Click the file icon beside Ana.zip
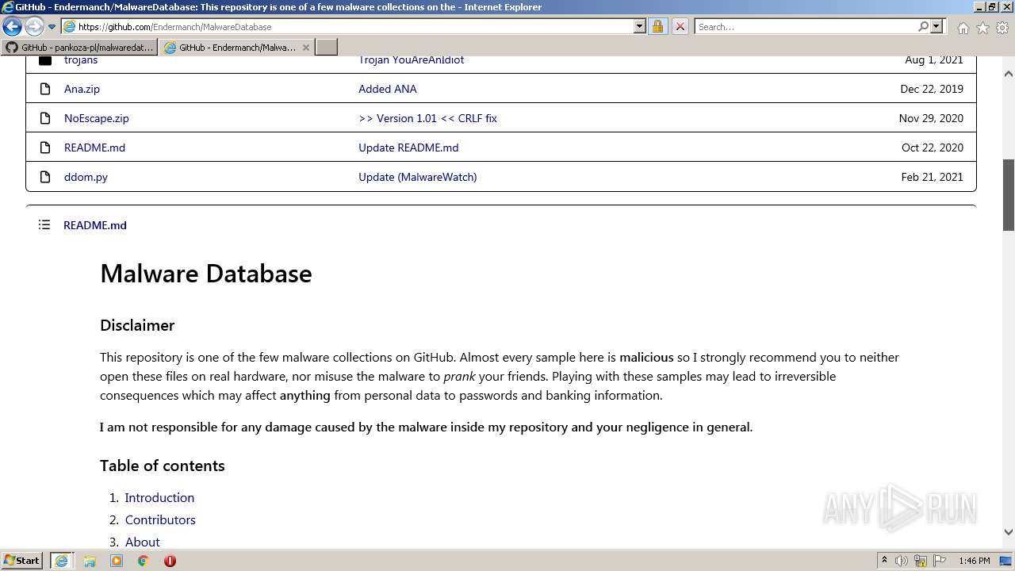Image resolution: width=1015 pixels, height=571 pixels. [x=45, y=89]
